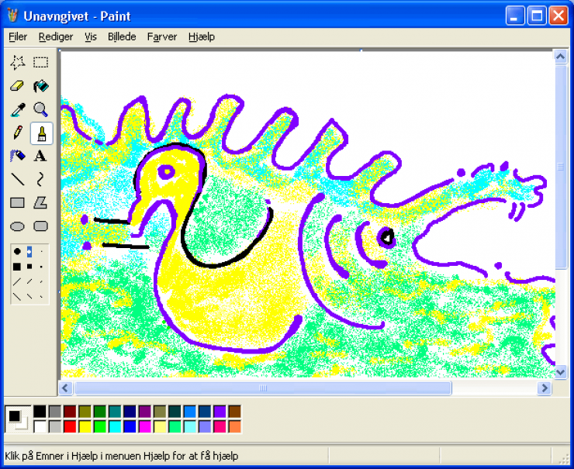This screenshot has width=574, height=469.
Task: Pick the straight Line tool
Action: click(17, 180)
